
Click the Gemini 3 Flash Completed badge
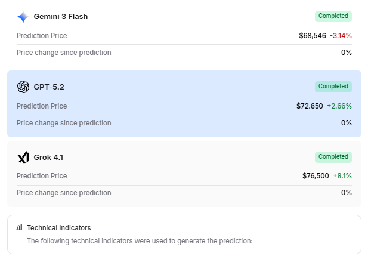tap(333, 16)
